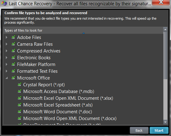Uncheck the FileMaker Platform checkbox

click(13, 64)
